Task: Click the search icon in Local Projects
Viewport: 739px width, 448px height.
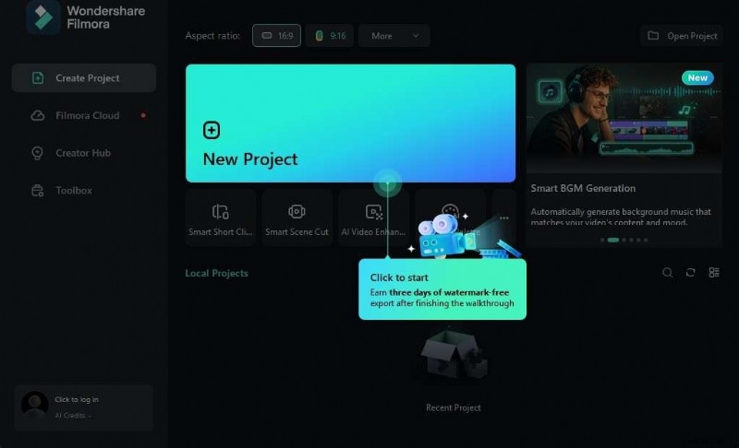Action: tap(668, 273)
